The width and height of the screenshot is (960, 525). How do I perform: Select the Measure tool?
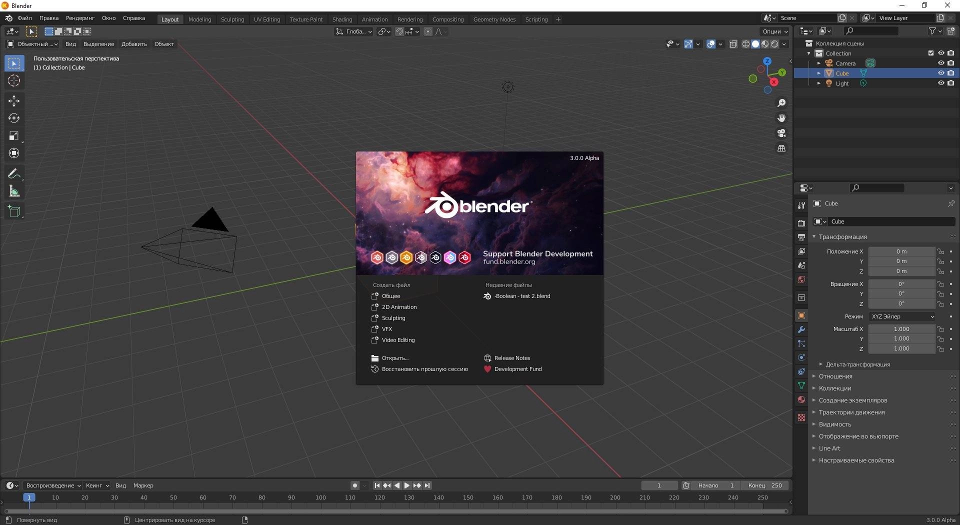click(14, 190)
